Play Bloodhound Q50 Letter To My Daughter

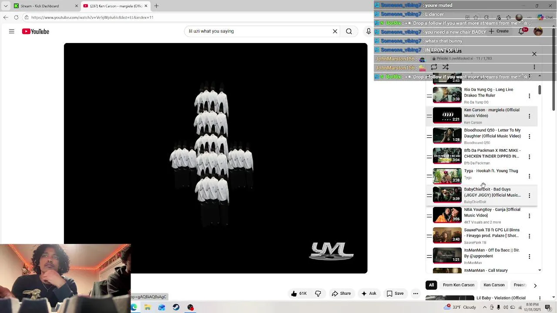pyautogui.click(x=447, y=136)
